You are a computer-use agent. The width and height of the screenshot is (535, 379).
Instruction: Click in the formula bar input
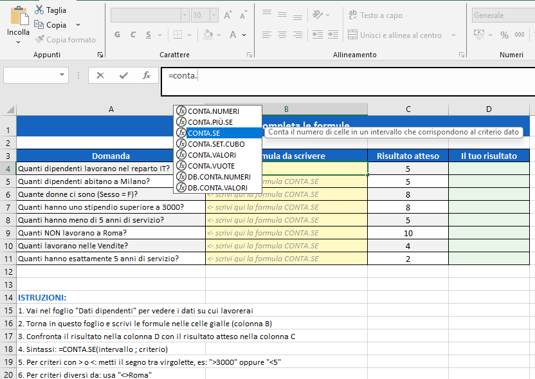[348, 82]
